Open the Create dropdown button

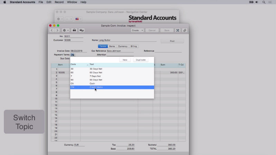pos(137,30)
